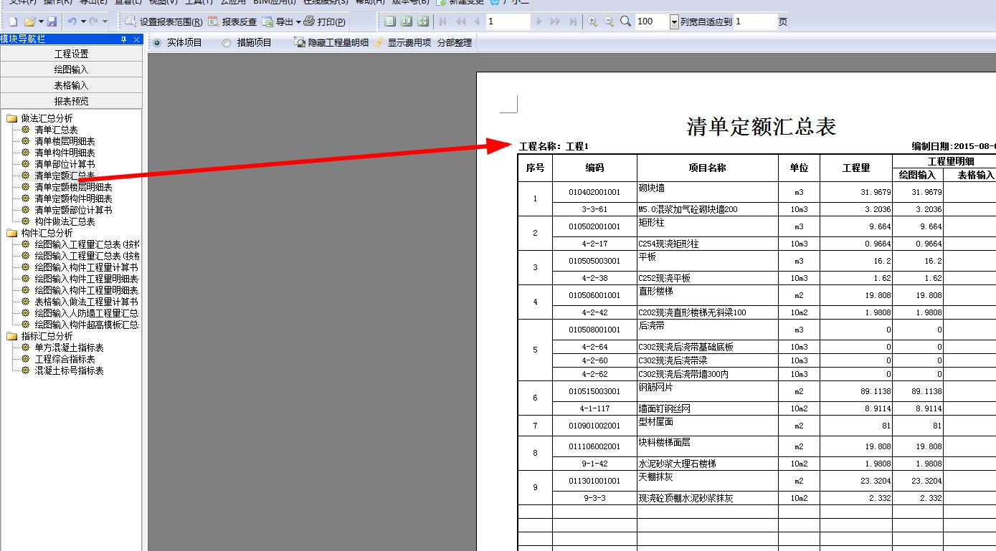Go to next page arrow

click(x=539, y=21)
